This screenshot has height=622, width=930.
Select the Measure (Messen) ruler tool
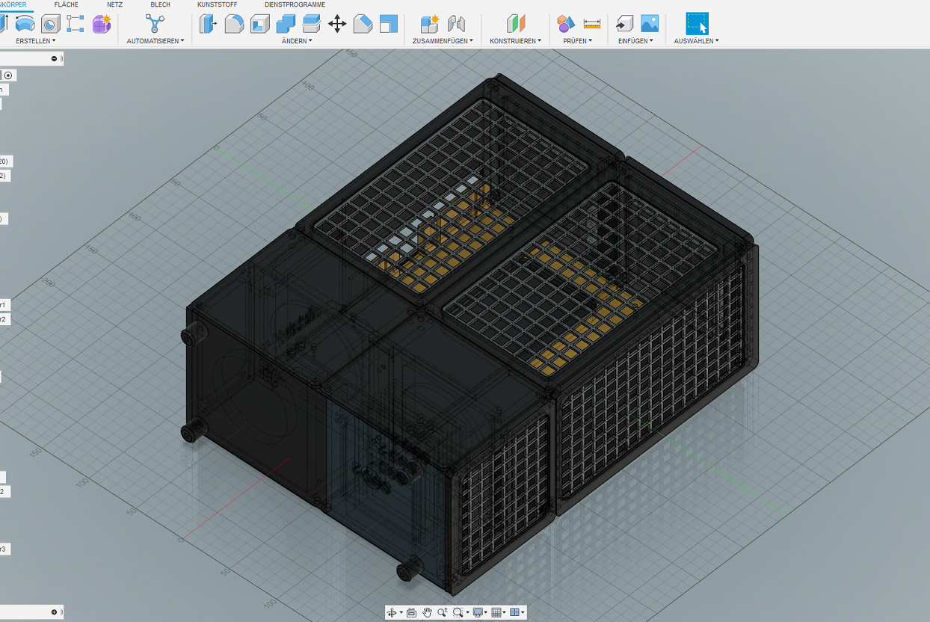pyautogui.click(x=591, y=24)
